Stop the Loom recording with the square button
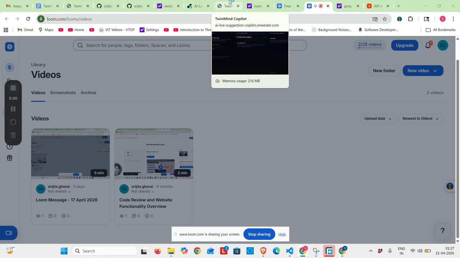This screenshot has width=460, height=258. [13, 88]
